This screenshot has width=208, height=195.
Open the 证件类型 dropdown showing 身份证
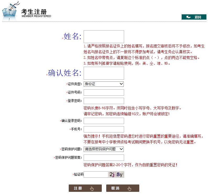click(x=104, y=84)
